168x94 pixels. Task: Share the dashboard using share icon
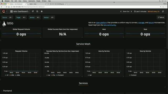pos(33,11)
